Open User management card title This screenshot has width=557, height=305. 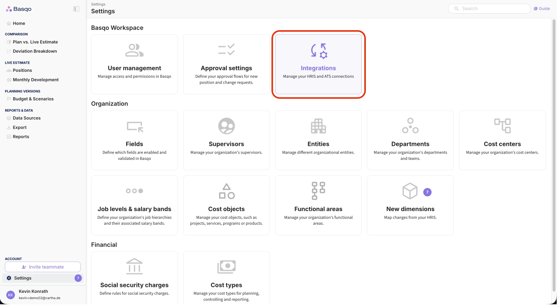click(x=134, y=68)
